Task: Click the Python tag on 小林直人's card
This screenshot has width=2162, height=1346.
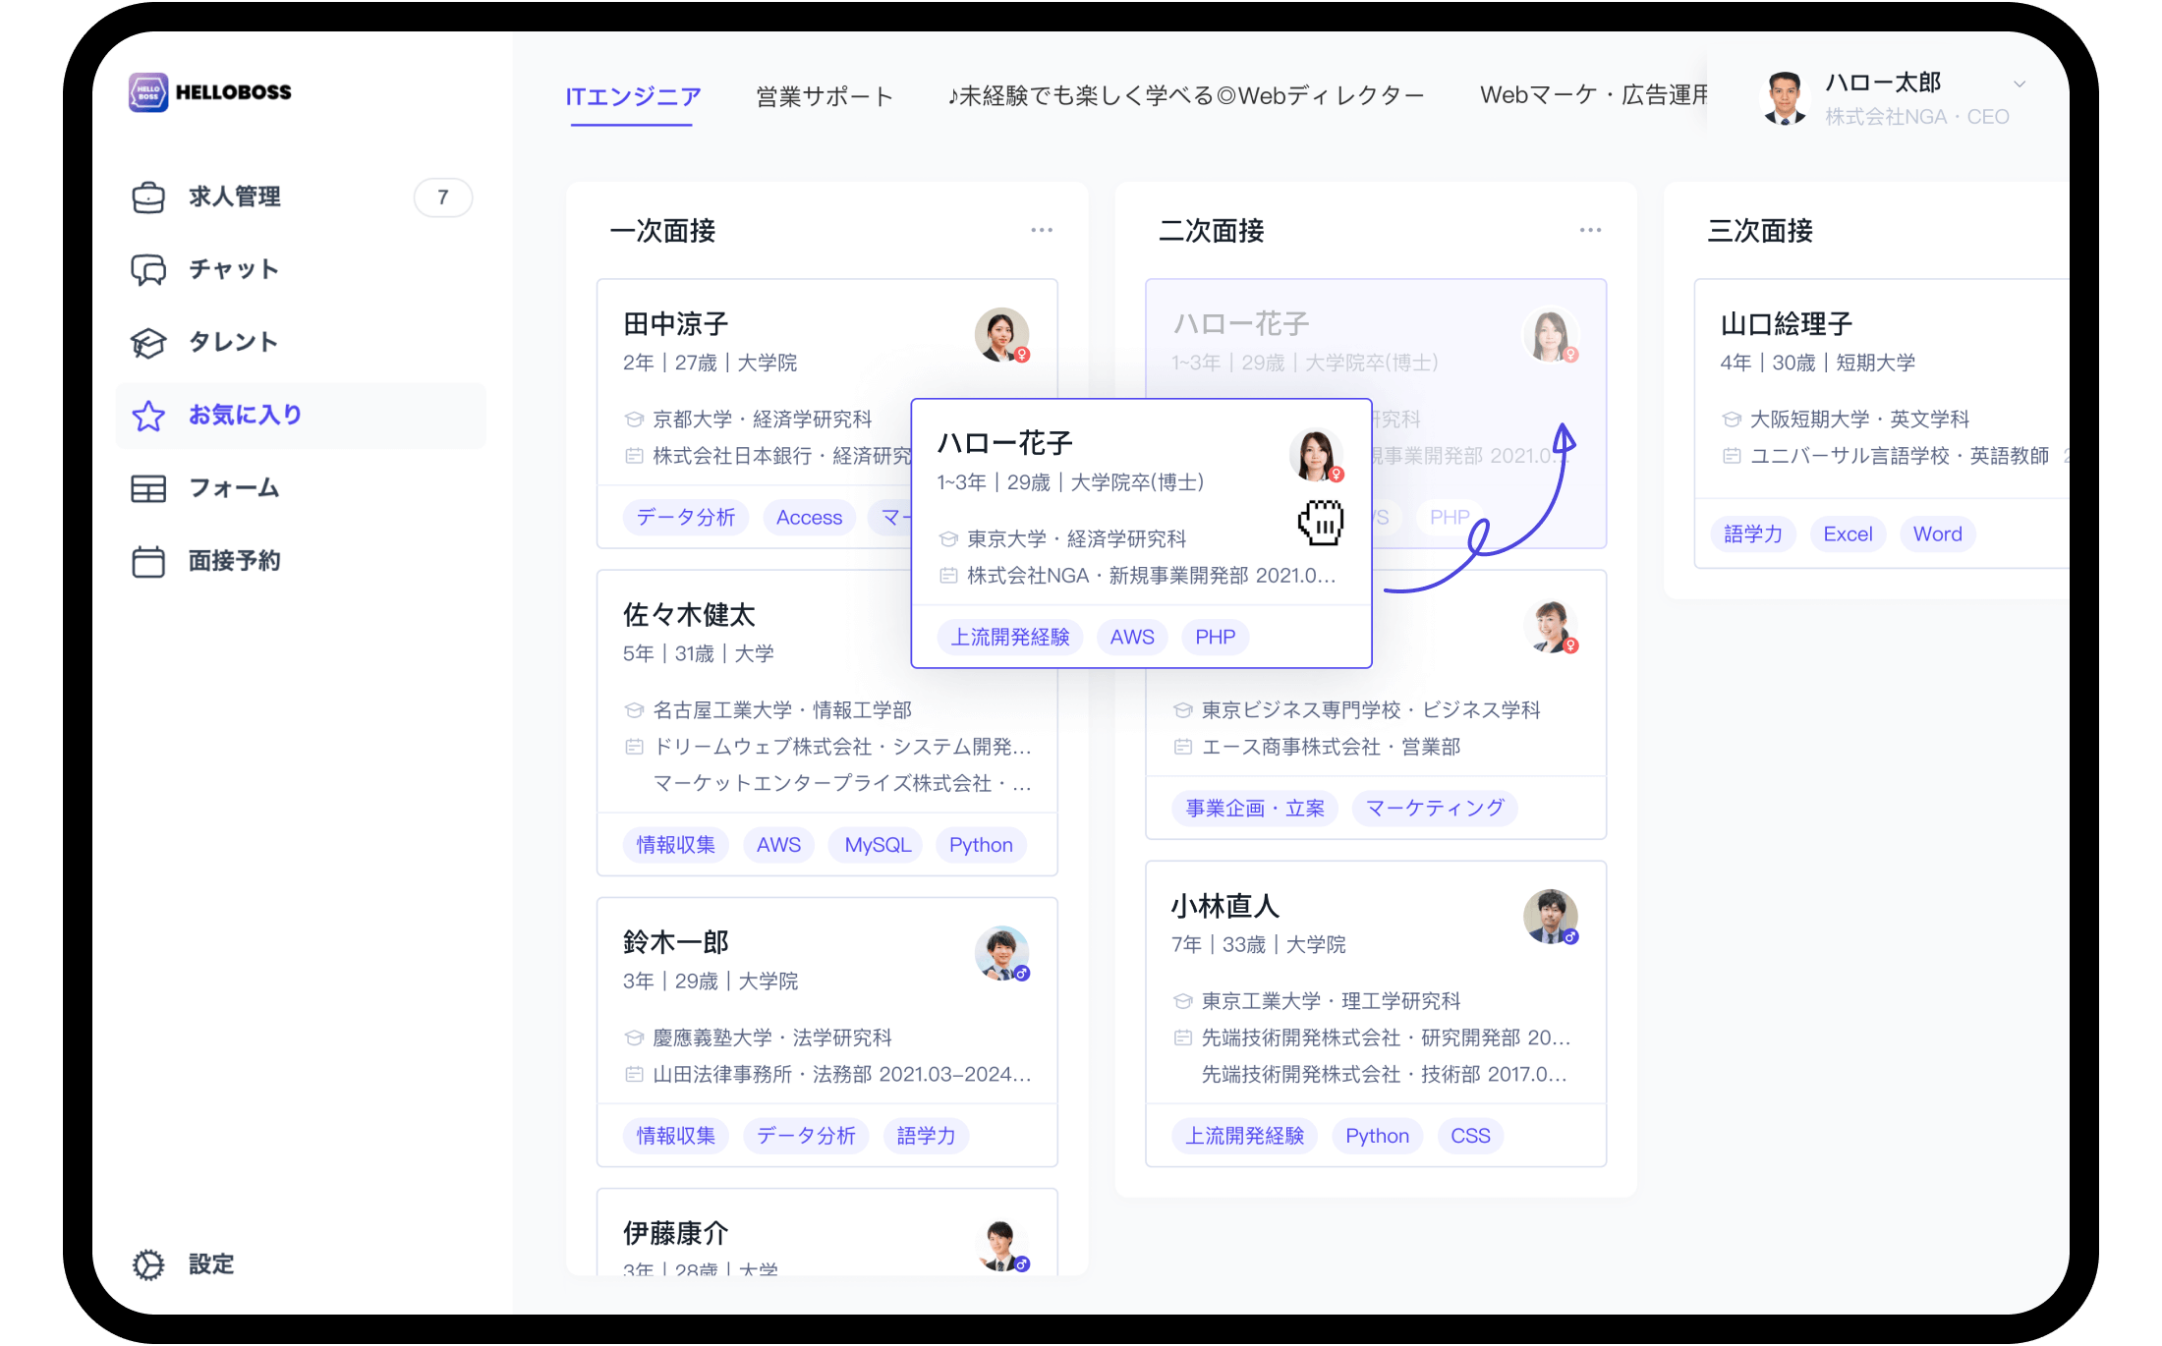Action: pyautogui.click(x=1377, y=1136)
